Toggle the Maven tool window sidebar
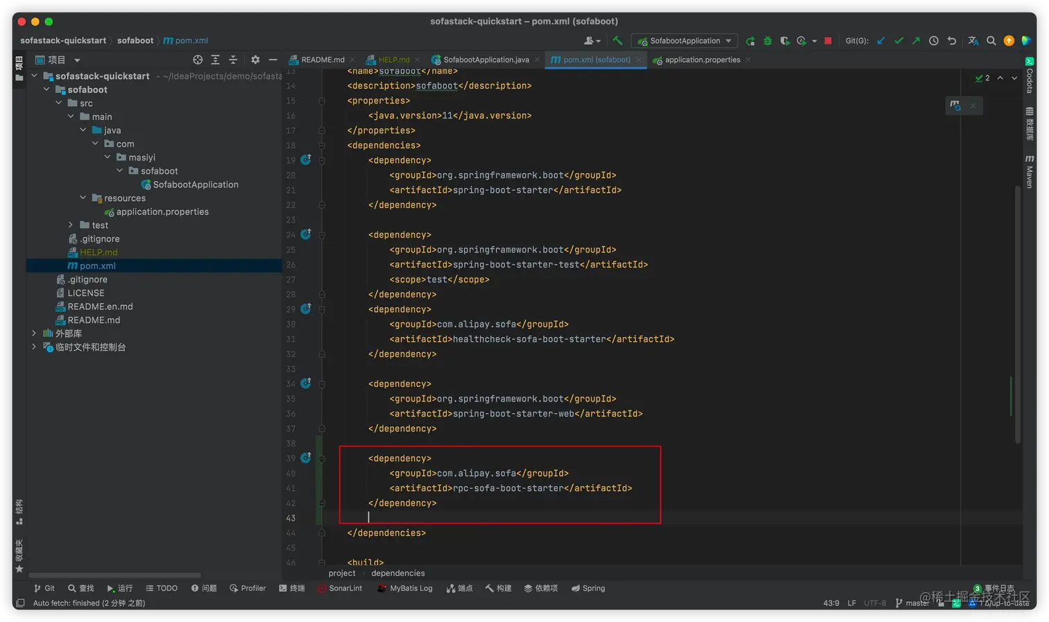1049x622 pixels. point(1030,171)
